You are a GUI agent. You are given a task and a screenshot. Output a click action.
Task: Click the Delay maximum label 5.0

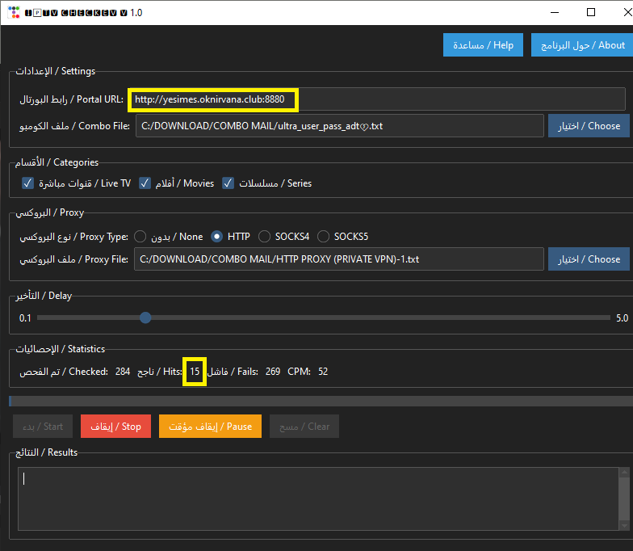click(x=622, y=318)
